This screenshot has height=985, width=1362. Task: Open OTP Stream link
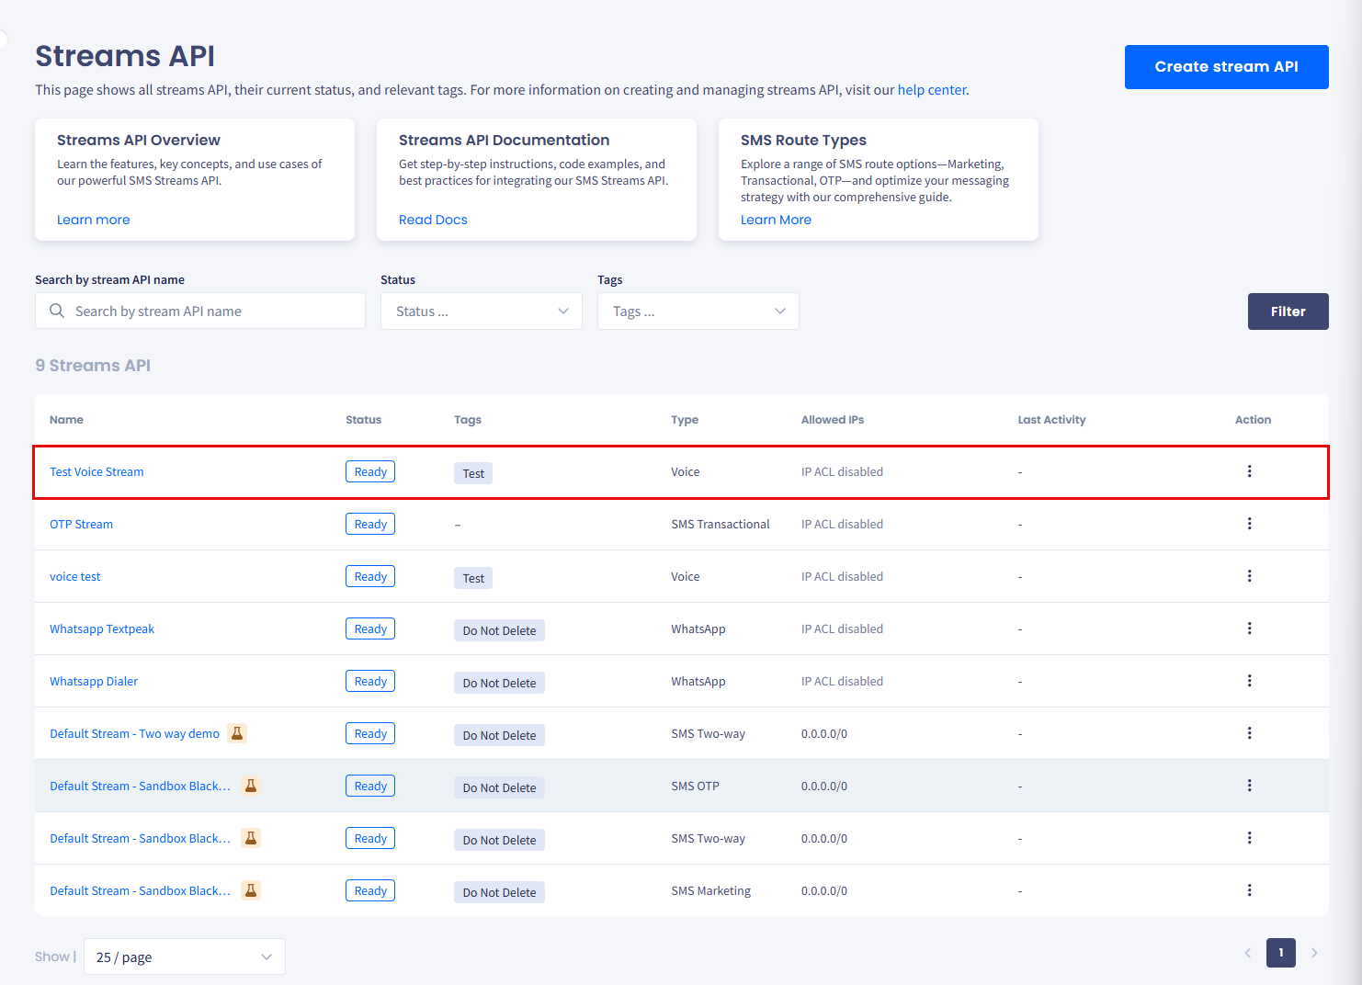click(81, 524)
